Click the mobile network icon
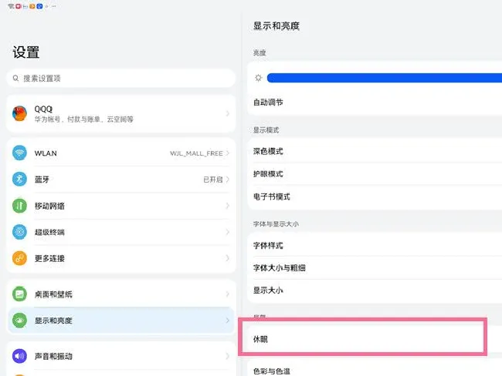 tap(19, 206)
